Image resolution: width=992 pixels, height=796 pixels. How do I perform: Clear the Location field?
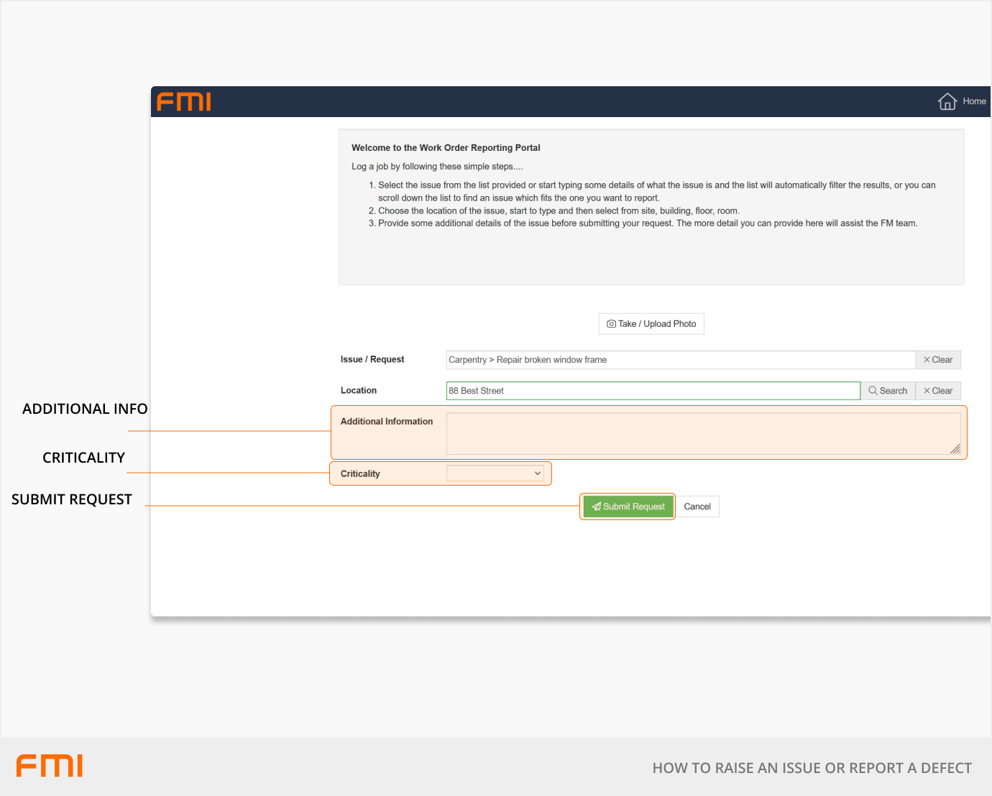(938, 391)
